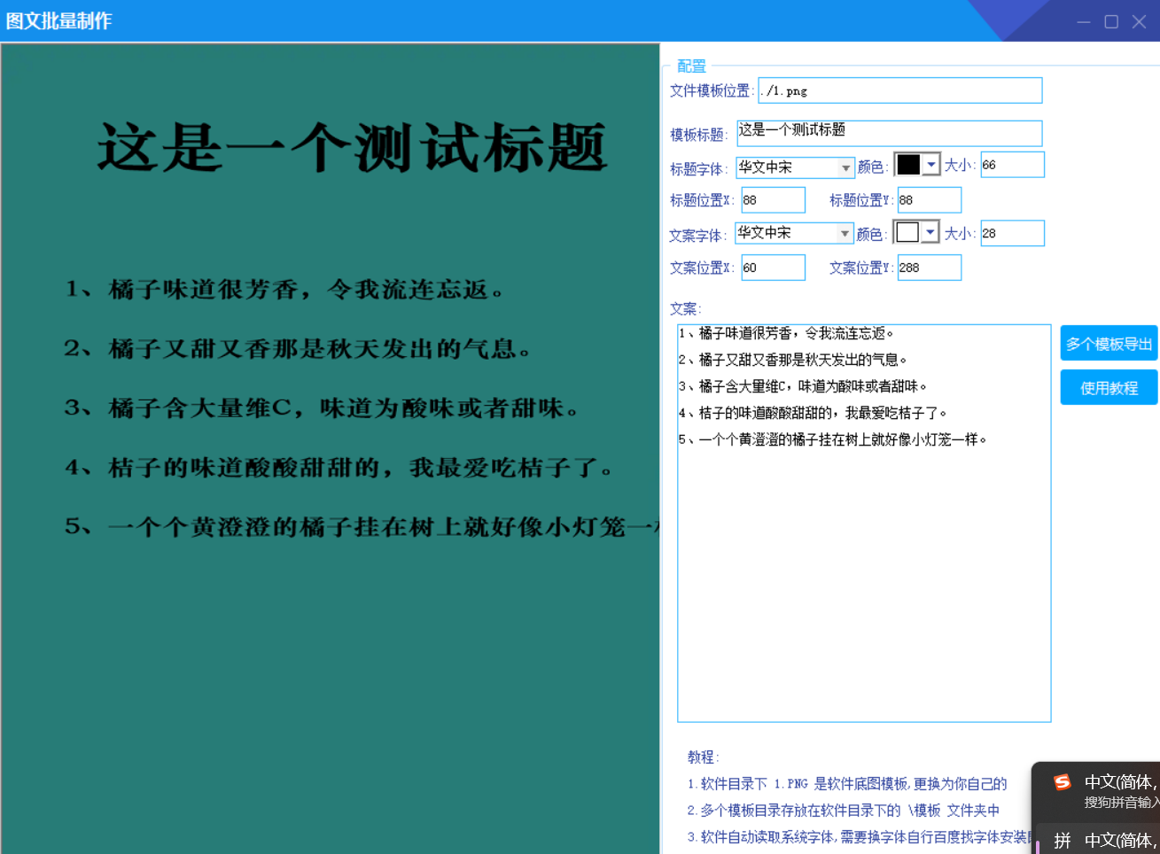The width and height of the screenshot is (1160, 854).
Task: Click tutorial line 3 about system fonts
Action: click(x=859, y=837)
